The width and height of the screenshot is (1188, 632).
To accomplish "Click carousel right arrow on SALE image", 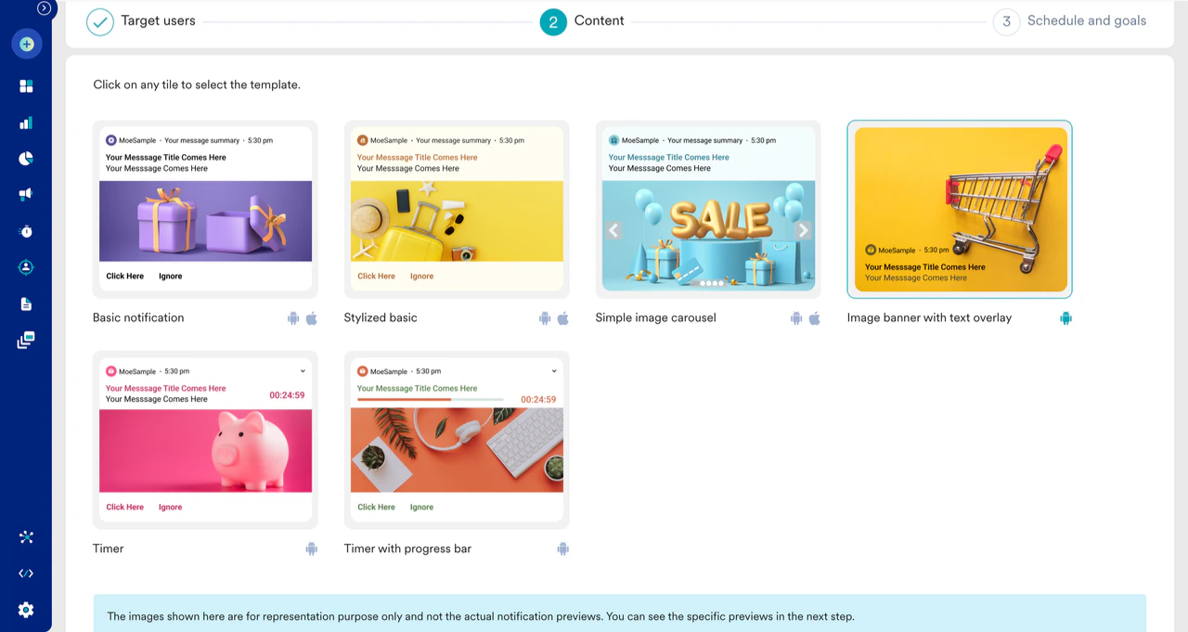I will (804, 230).
